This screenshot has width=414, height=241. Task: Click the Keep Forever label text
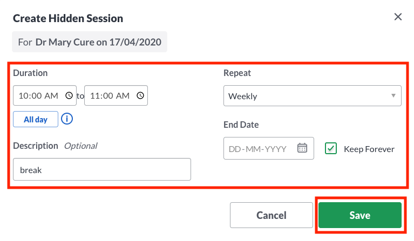(369, 149)
